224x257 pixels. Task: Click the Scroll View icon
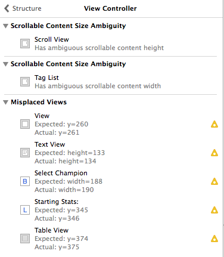[x=25, y=44]
